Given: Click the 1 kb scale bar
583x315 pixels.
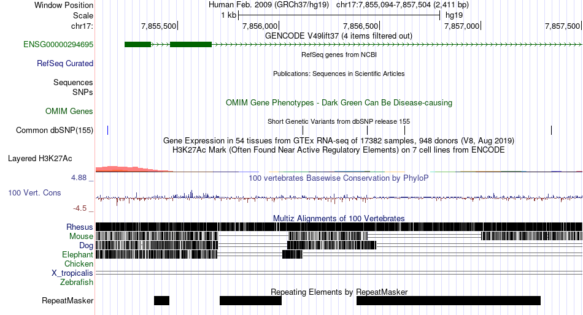Looking at the screenshot, I should pyautogui.click(x=339, y=15).
